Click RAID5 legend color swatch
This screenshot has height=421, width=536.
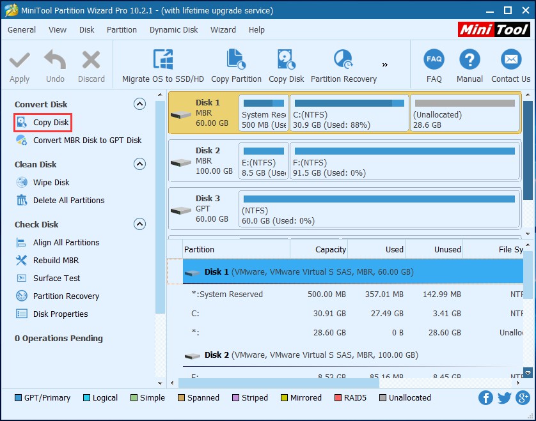pos(338,398)
